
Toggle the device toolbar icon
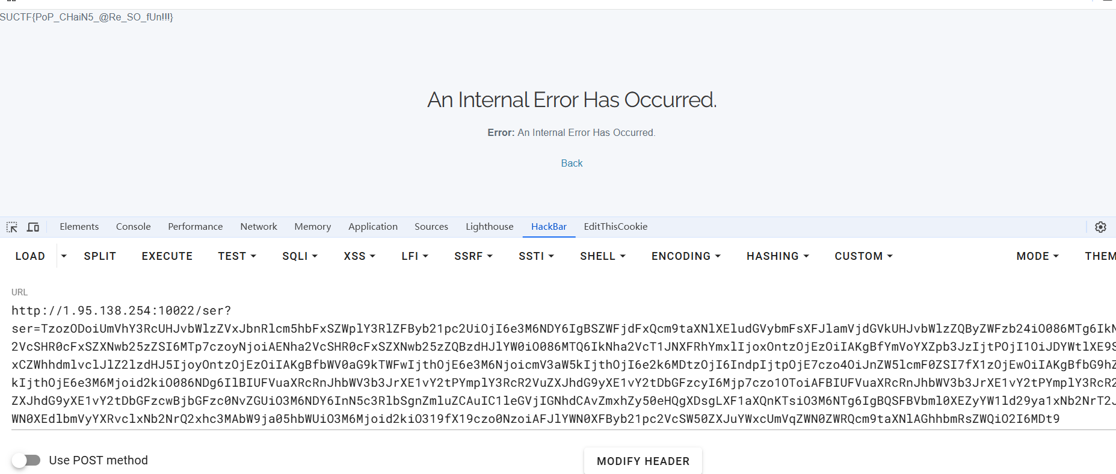[33, 227]
